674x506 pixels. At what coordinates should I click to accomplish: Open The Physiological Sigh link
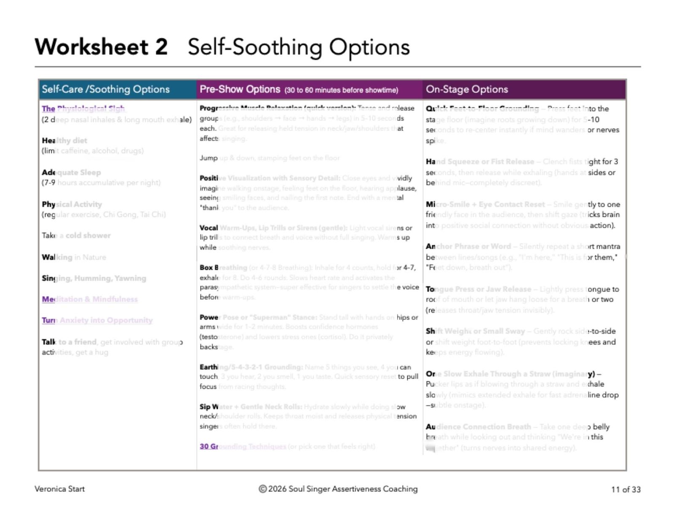click(83, 109)
